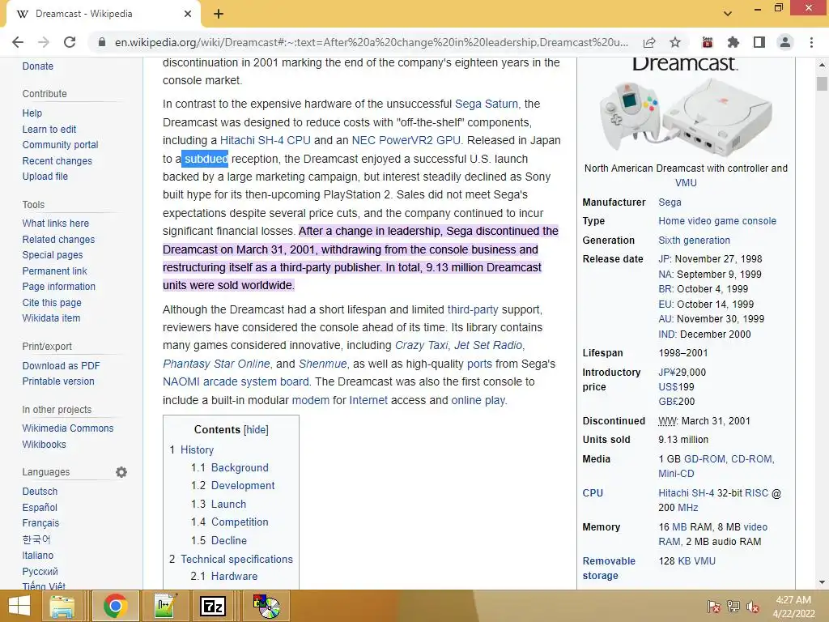829x622 pixels.
Task: Click Download as PDF
Action: point(61,365)
